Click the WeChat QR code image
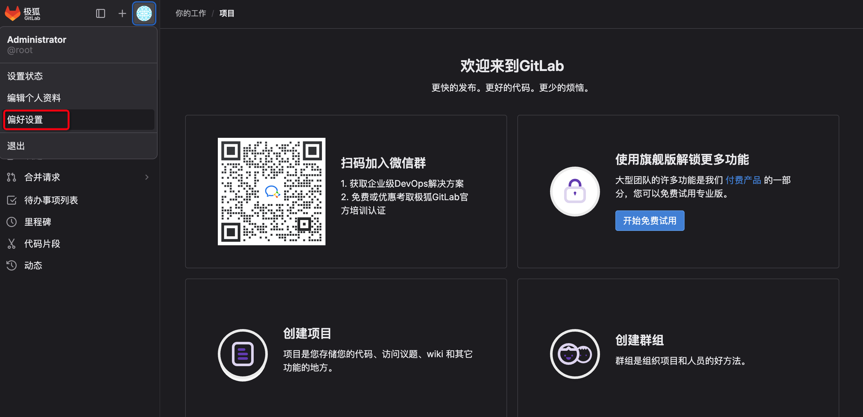Screen dimensions: 863x417 coord(271,191)
